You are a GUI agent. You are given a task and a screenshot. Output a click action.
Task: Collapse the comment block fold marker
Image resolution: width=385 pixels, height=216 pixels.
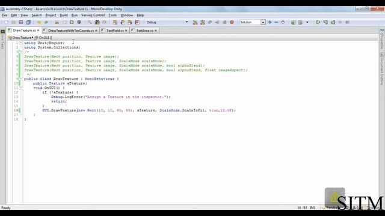click(x=20, y=52)
